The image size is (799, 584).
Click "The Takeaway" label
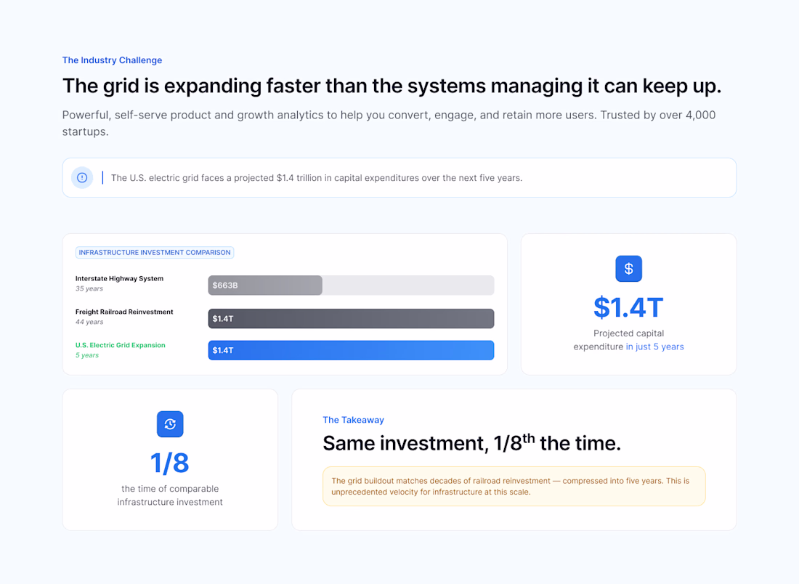pyautogui.click(x=353, y=420)
